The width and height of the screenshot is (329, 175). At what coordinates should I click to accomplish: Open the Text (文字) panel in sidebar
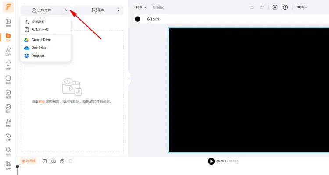8,65
